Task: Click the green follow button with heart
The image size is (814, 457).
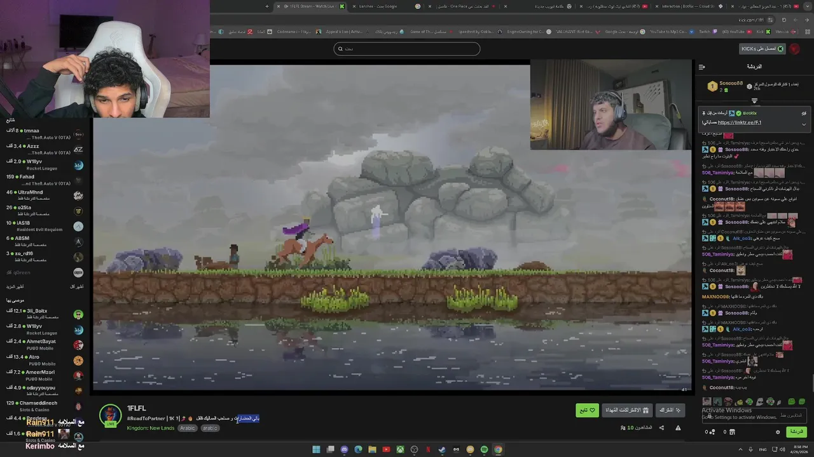Action: pyautogui.click(x=587, y=410)
